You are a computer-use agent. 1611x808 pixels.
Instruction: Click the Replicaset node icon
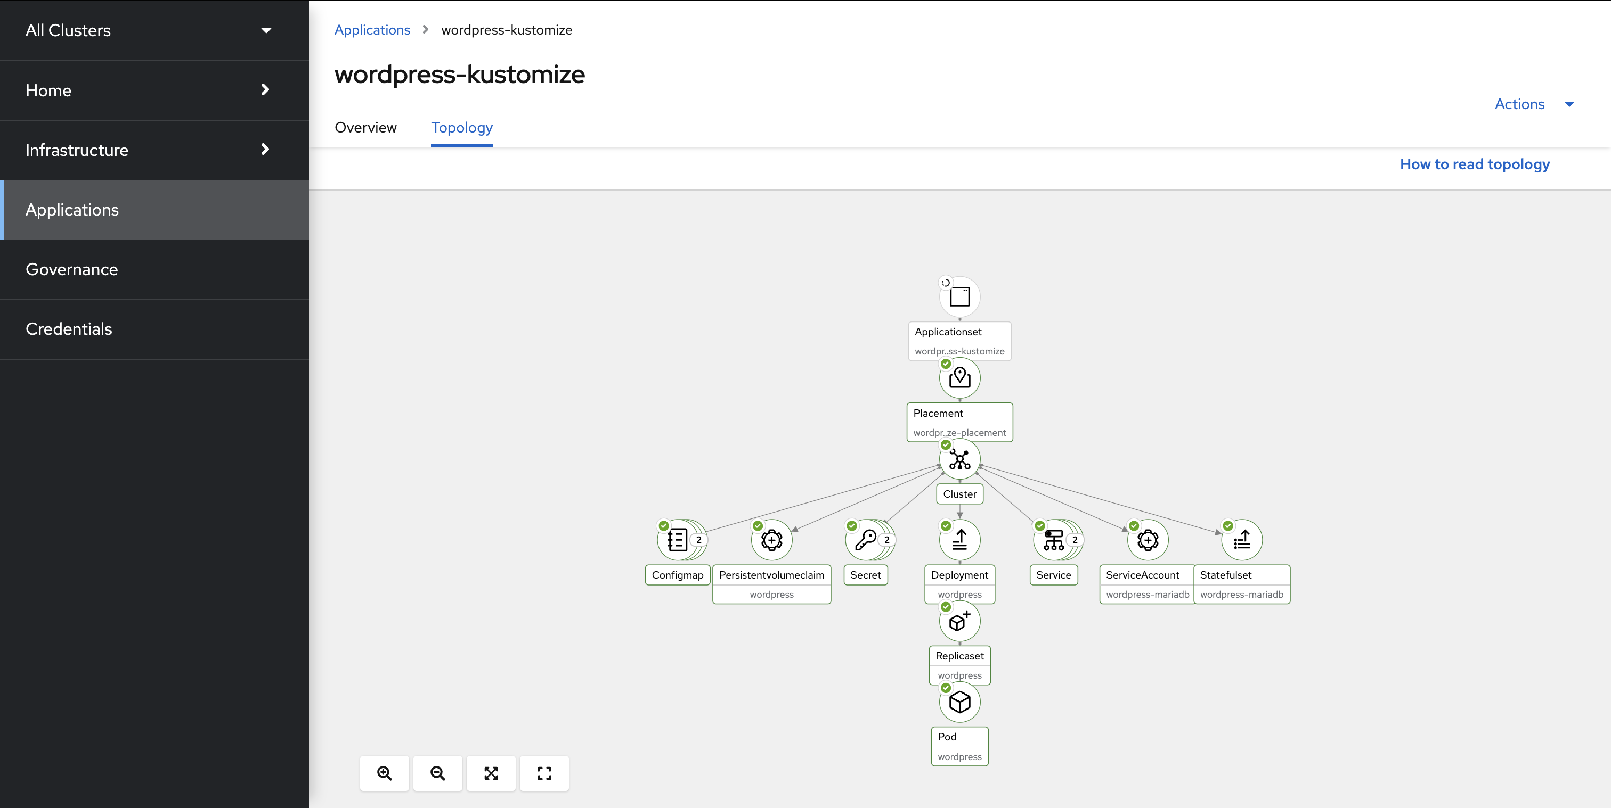[x=959, y=621]
